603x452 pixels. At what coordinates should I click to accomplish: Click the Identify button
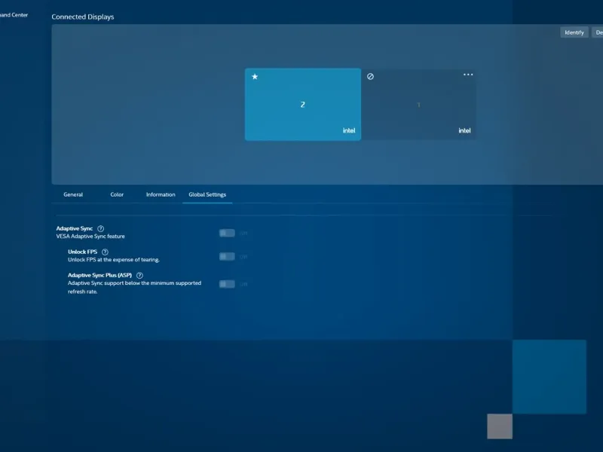574,32
